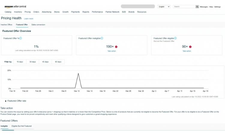Click red alert icon next to 90+
The image size is (225, 135).
(x=190, y=47)
